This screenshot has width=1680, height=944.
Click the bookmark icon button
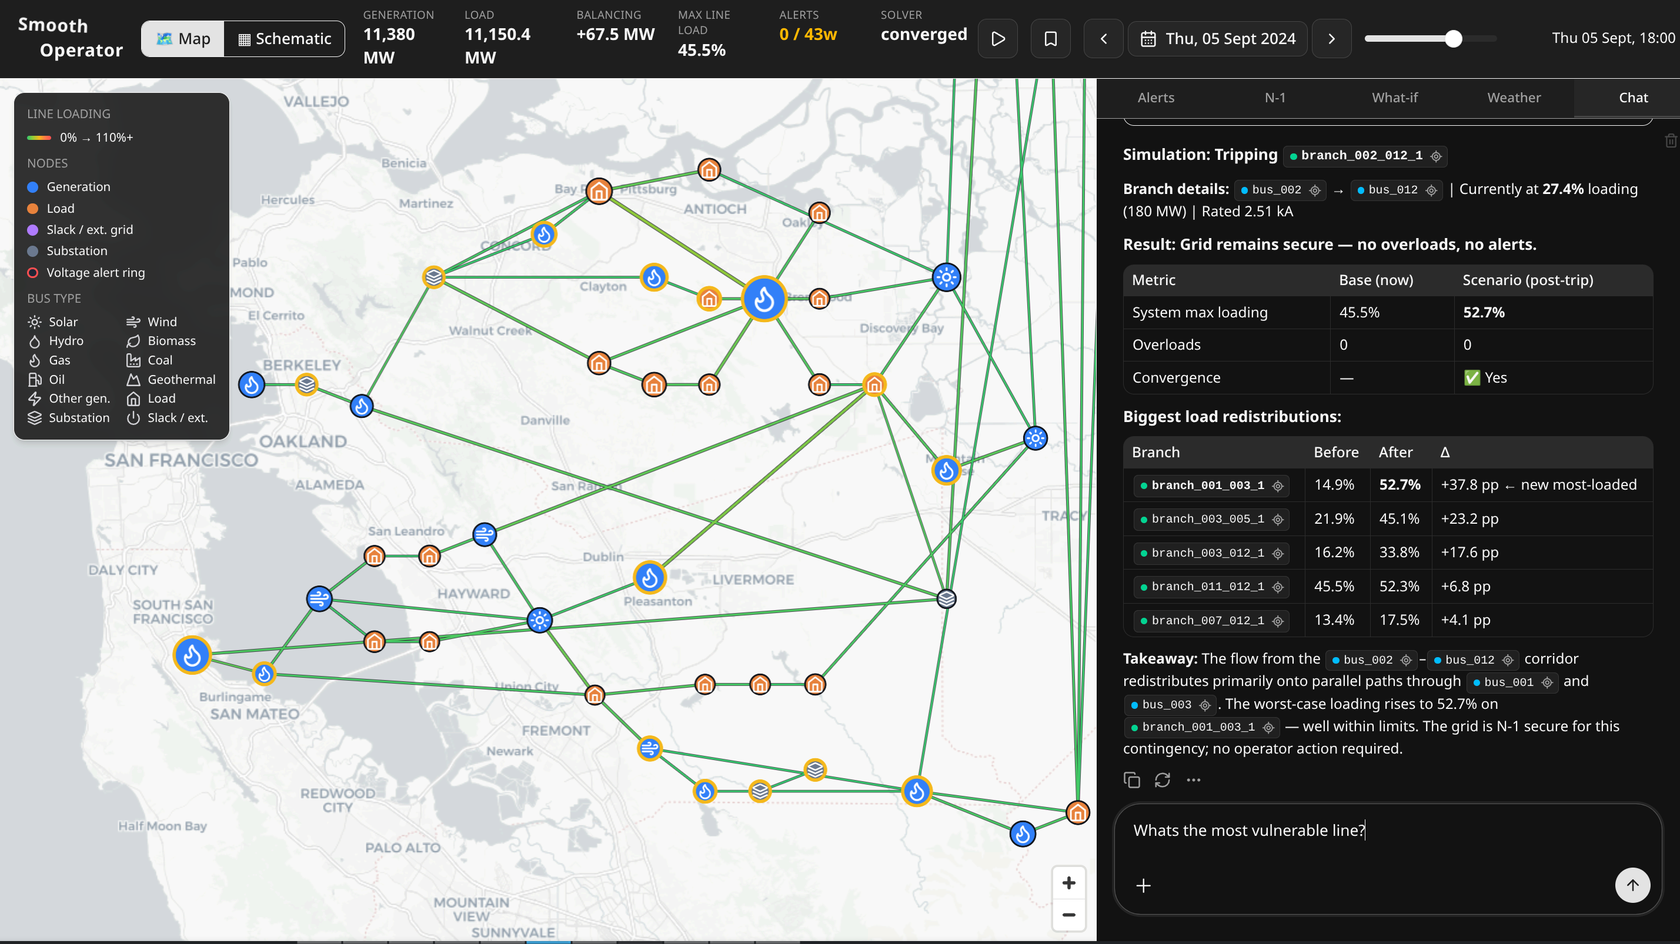(x=1050, y=39)
